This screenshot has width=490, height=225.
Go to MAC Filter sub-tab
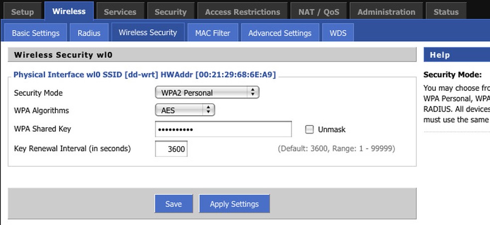click(213, 33)
